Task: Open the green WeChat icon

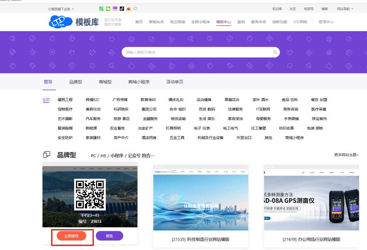Action: click(108, 9)
